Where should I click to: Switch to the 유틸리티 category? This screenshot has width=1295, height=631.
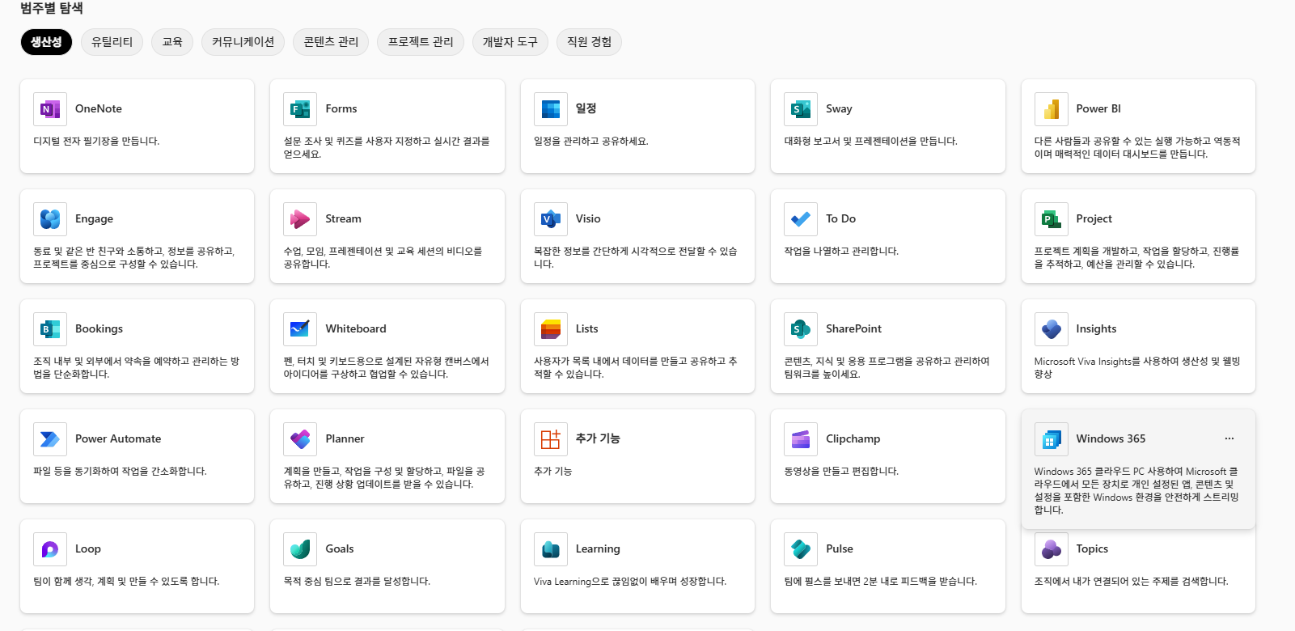(x=112, y=42)
